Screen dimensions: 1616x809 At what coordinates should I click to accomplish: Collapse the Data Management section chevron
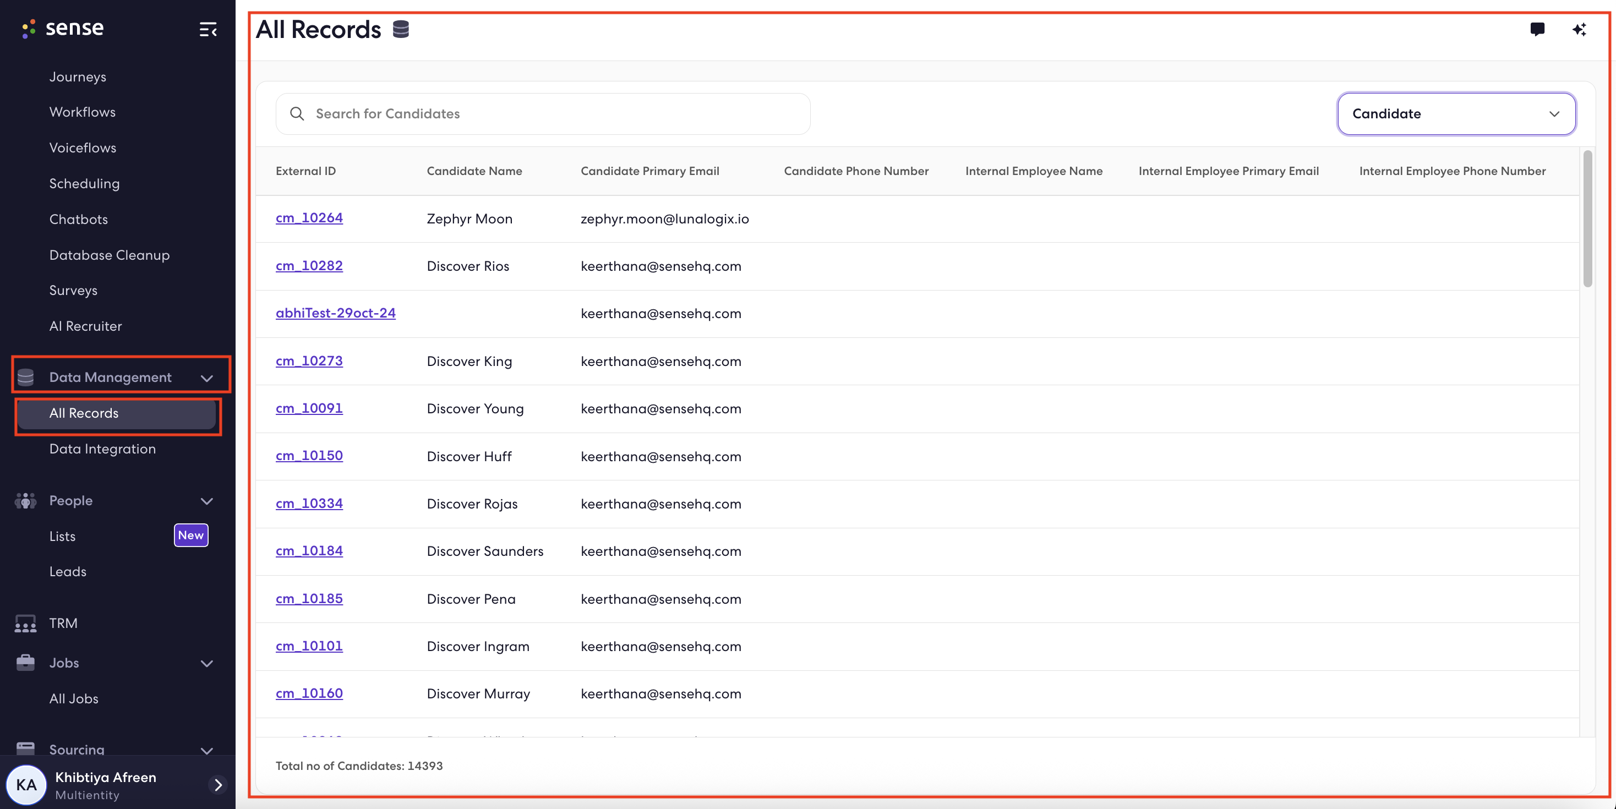207,378
